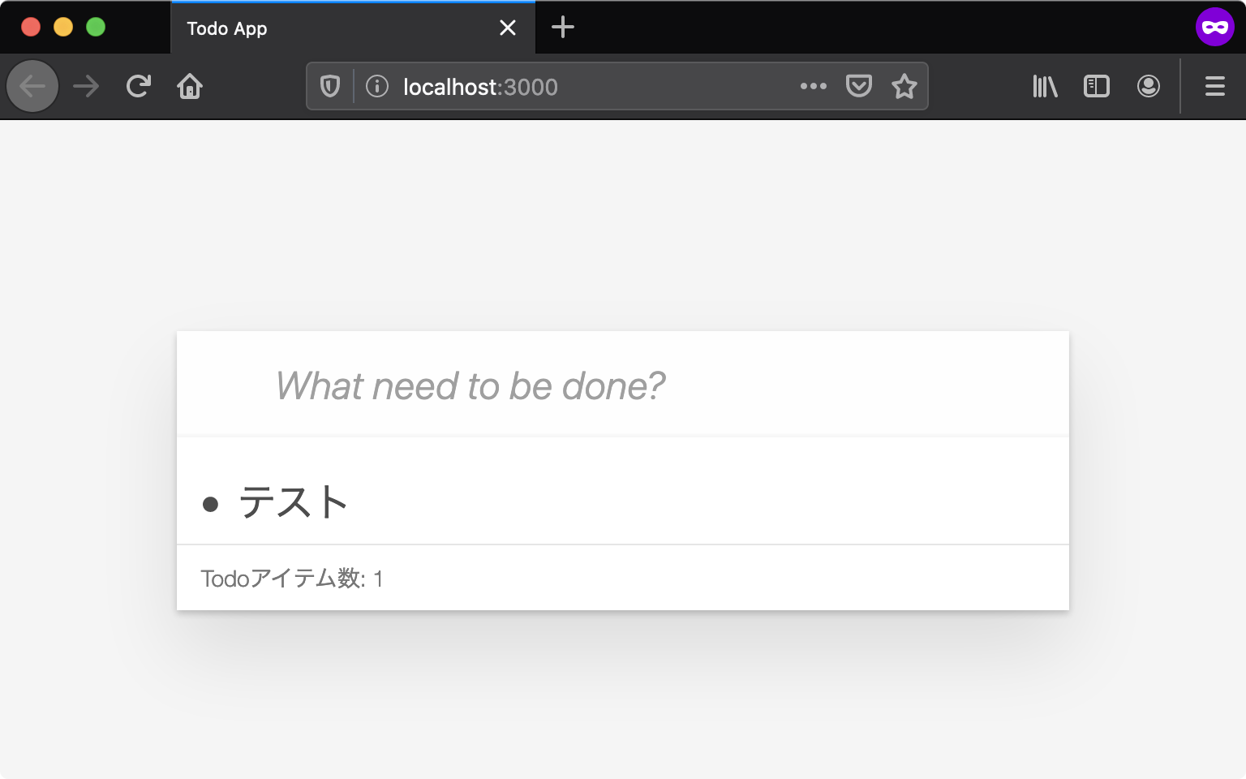Open the Firefox home page
This screenshot has height=779, width=1246.
point(190,86)
